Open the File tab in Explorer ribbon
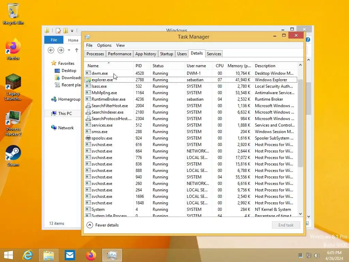 pyautogui.click(x=54, y=40)
